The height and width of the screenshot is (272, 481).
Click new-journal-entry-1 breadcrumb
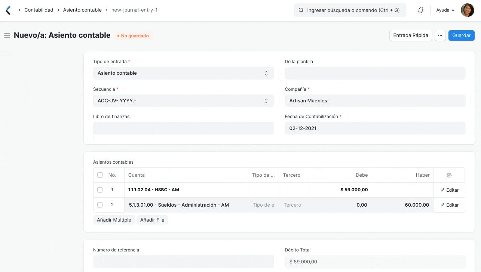tap(134, 10)
